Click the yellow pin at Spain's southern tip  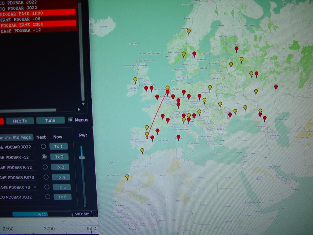(142, 151)
